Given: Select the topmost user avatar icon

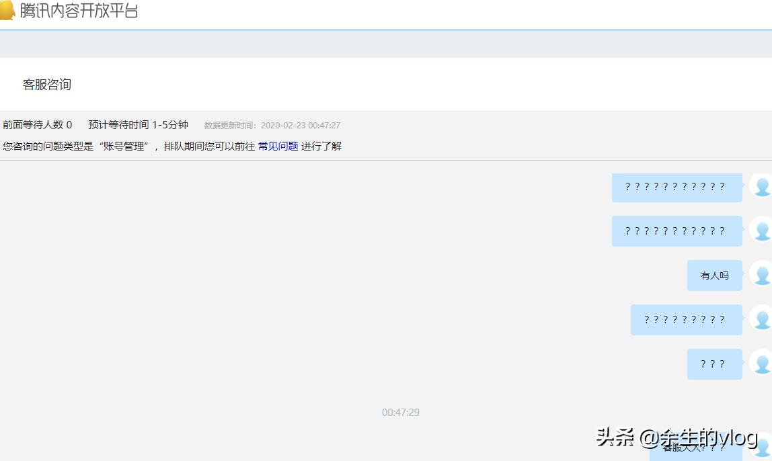Looking at the screenshot, I should (761, 187).
